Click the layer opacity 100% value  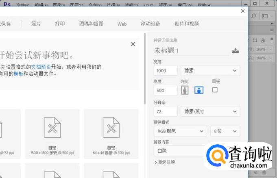261,49
